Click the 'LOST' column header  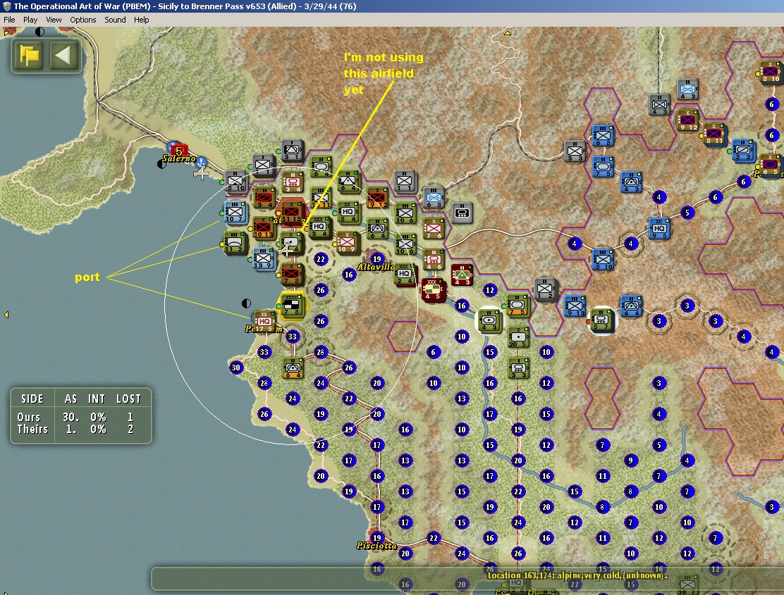point(128,399)
